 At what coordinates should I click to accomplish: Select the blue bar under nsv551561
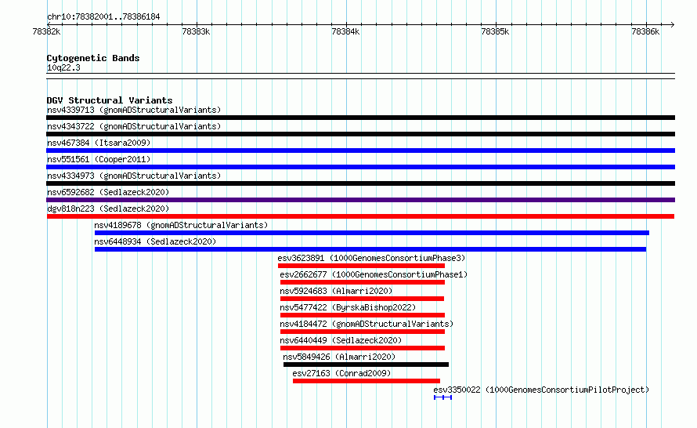(x=360, y=167)
